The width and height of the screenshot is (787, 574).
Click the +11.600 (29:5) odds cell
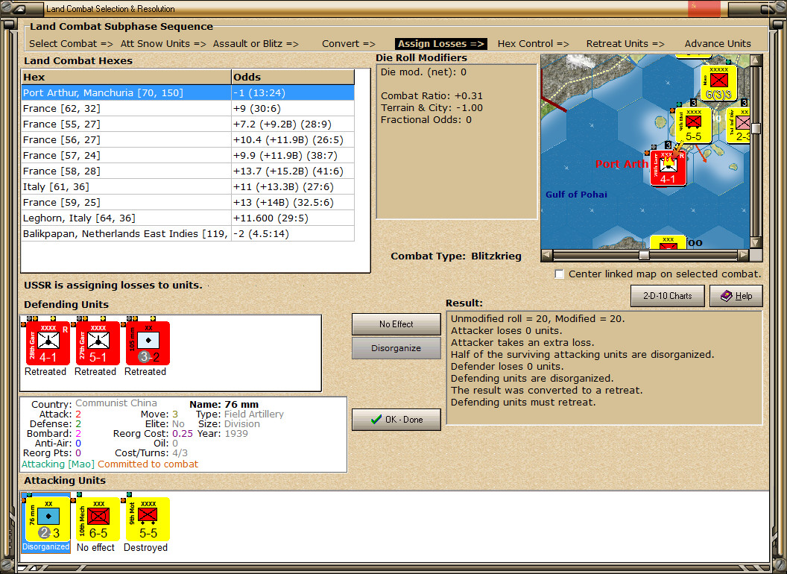[293, 218]
